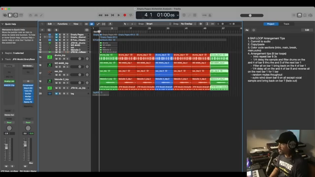
Task: Adjust the Melodie 2_bip track volume slider
Action: point(77,83)
